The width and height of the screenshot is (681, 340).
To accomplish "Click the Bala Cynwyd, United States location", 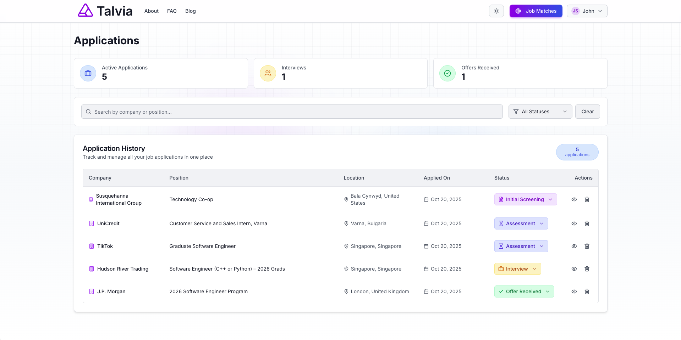I will (375, 199).
